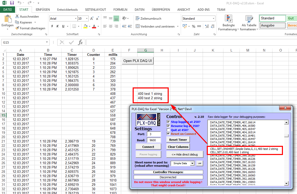Click the insert function fx icon
Image resolution: width=297 pixels, height=194 pixels.
[x=81, y=42]
